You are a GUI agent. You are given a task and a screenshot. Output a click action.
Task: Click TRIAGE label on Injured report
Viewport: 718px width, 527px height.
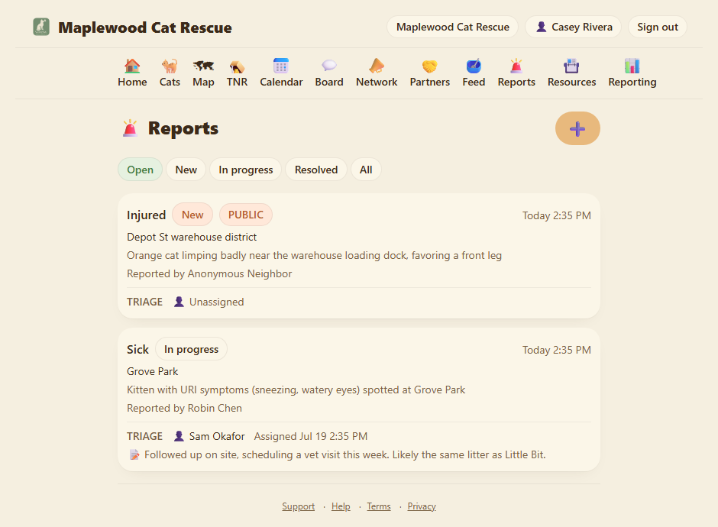click(144, 302)
